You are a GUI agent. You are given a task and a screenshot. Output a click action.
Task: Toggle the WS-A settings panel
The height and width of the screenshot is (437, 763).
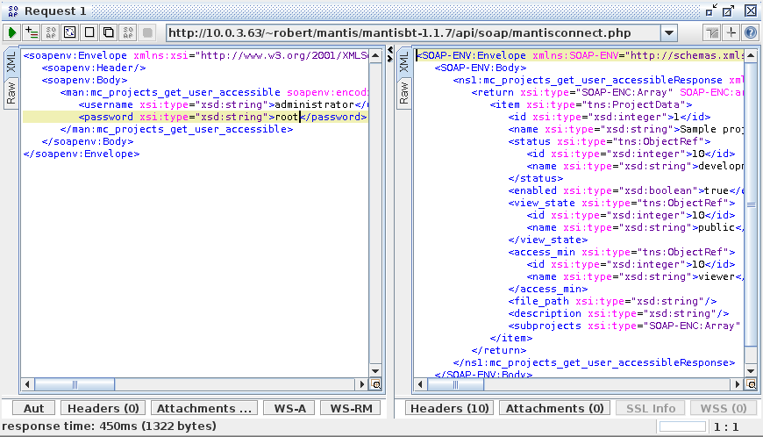[289, 408]
